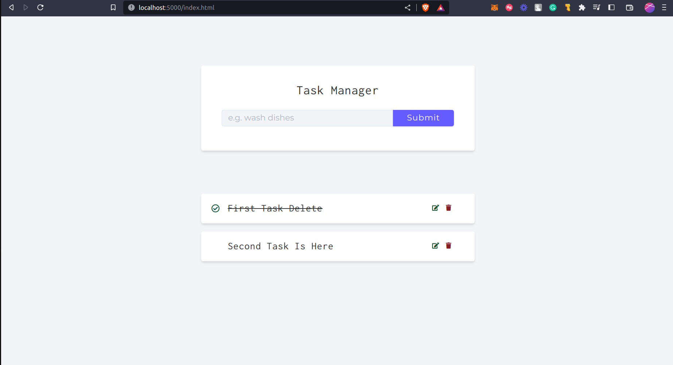The height and width of the screenshot is (365, 673).
Task: Open the bookmark icon in toolbar
Action: click(x=113, y=7)
